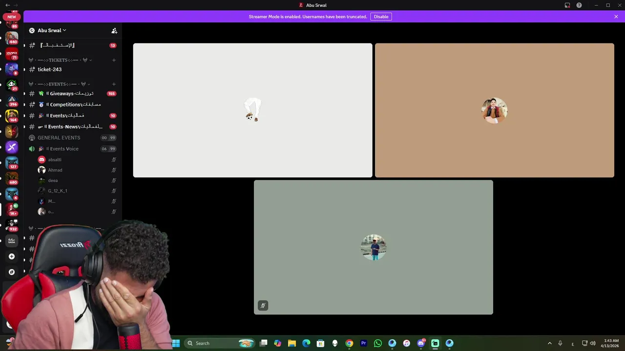This screenshot has width=625, height=351.
Task: Open the Abu Srwal server menu dropdown
Action: [51, 30]
